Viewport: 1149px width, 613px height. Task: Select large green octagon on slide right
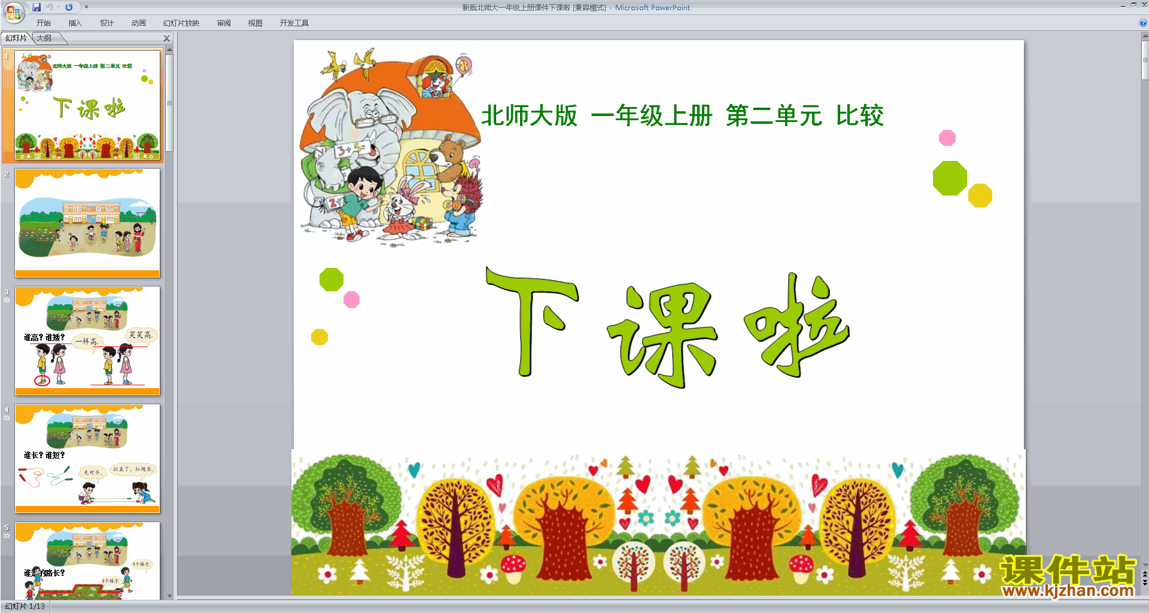pos(950,178)
